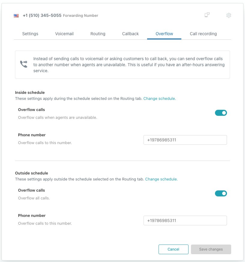Image resolution: width=245 pixels, height=262 pixels.
Task: Click Change schedule under Outside schedule
Action: coord(161,179)
